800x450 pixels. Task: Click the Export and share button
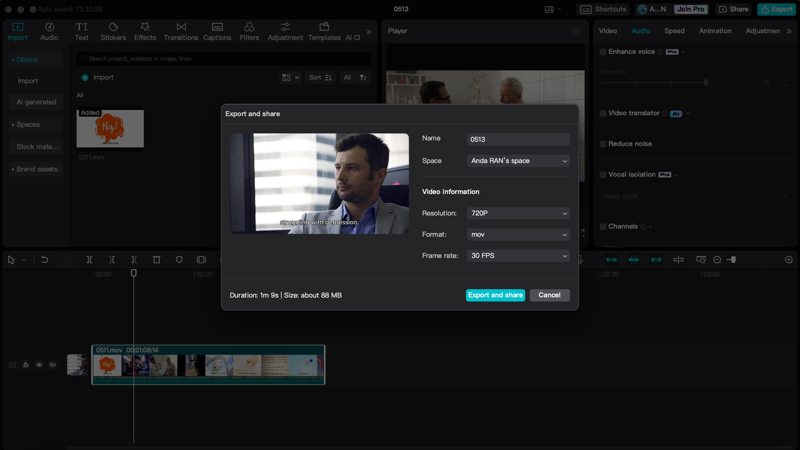(495, 295)
